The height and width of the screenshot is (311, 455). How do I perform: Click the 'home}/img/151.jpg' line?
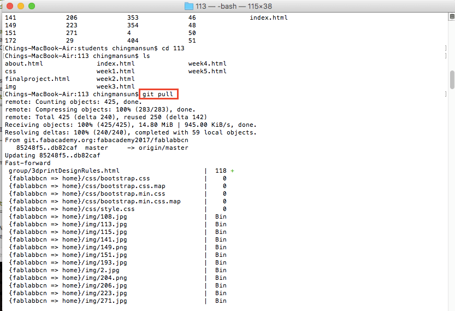[68, 255]
